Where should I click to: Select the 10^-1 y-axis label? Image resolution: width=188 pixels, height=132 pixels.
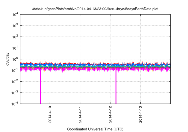click(x=15, y=70)
